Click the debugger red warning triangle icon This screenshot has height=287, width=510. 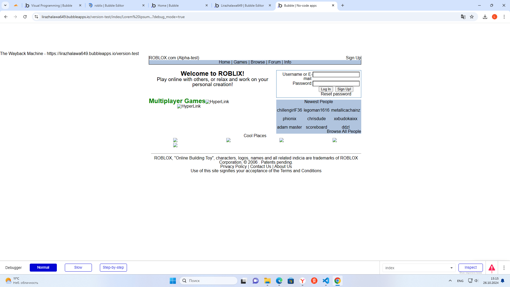(x=492, y=267)
